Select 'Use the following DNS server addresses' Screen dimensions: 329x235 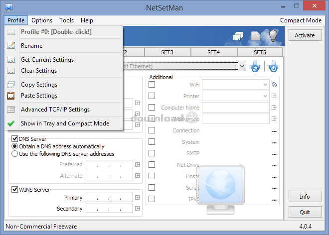click(15, 154)
